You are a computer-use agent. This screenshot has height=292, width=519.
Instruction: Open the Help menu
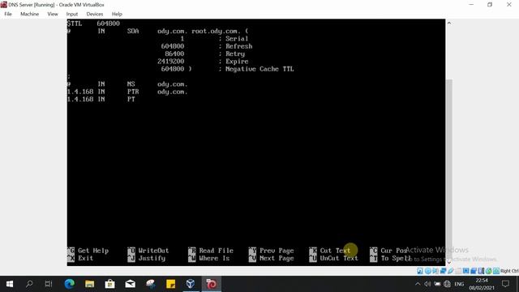pos(117,14)
